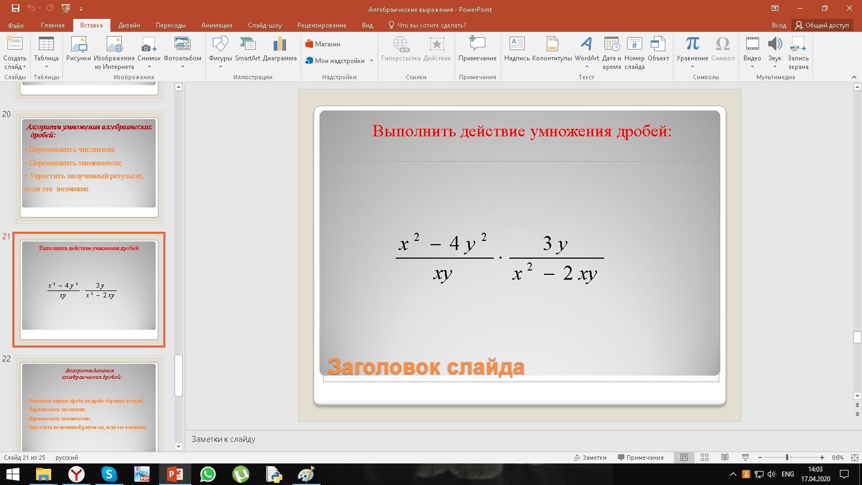Click the Undo arrow in the quick access toolbar
The image size is (862, 485).
tap(31, 9)
